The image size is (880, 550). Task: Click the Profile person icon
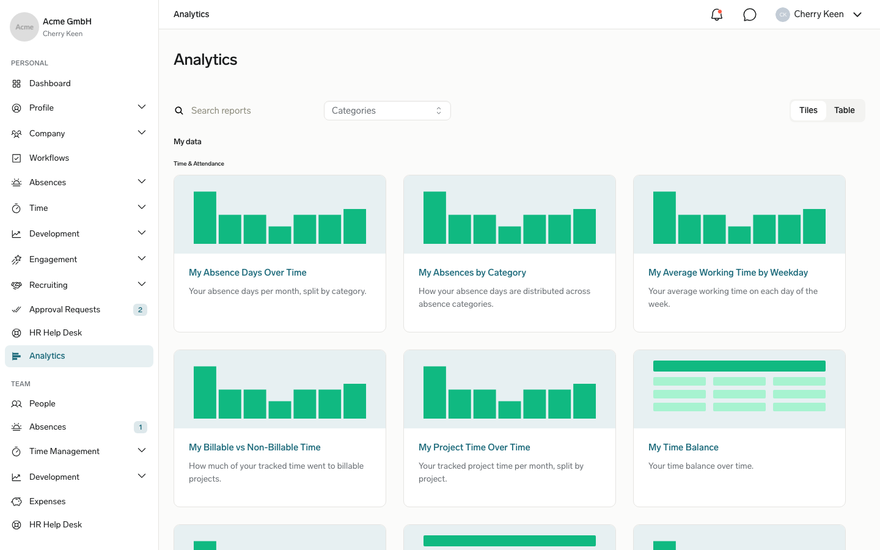coord(16,108)
